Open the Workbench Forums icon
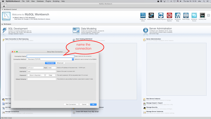The height and width of the screenshot is (119, 211). point(194,15)
